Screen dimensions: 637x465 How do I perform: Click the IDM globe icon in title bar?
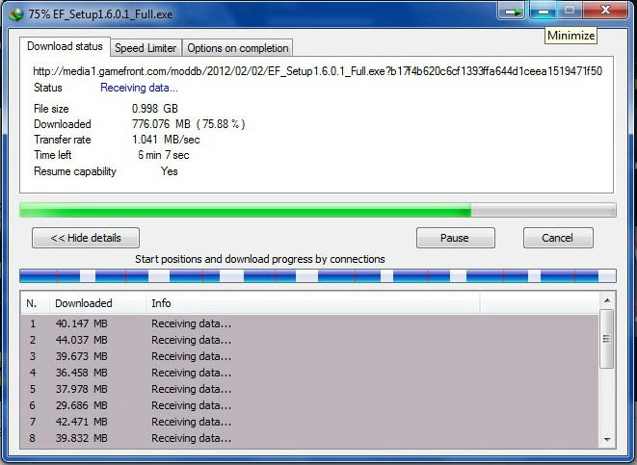pyautogui.click(x=16, y=14)
